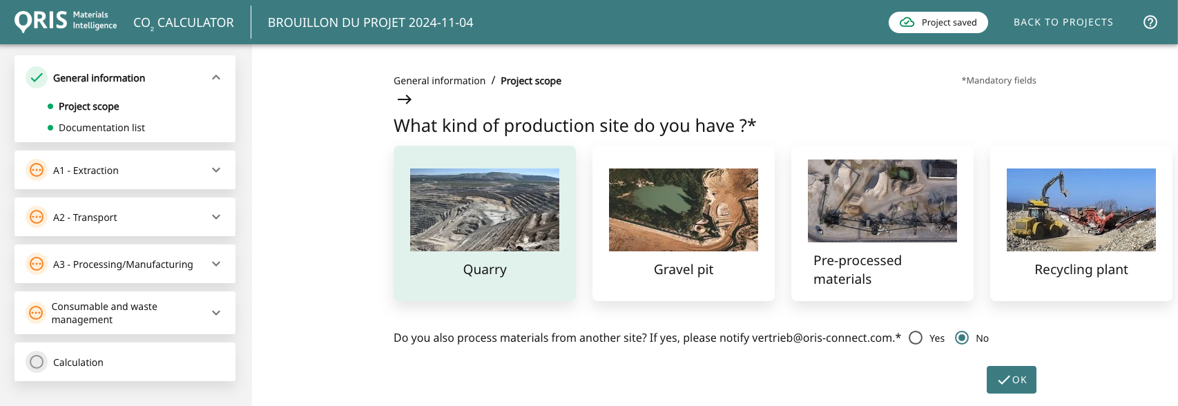Choose the Quarry production site card
This screenshot has width=1178, height=406.
[x=485, y=223]
